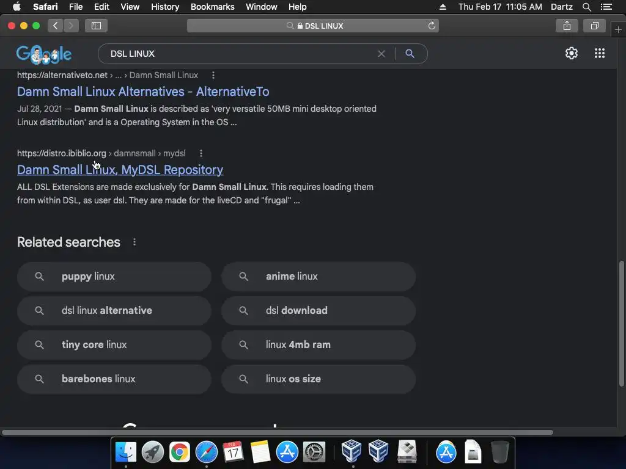Open Damn Small Linux Alternatives - AlternativeTo link

point(143,92)
